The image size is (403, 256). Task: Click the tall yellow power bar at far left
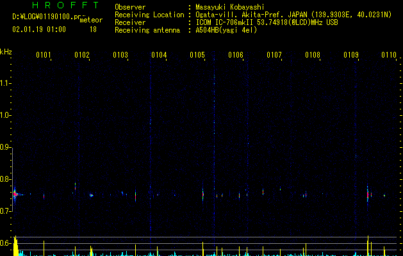(15, 246)
